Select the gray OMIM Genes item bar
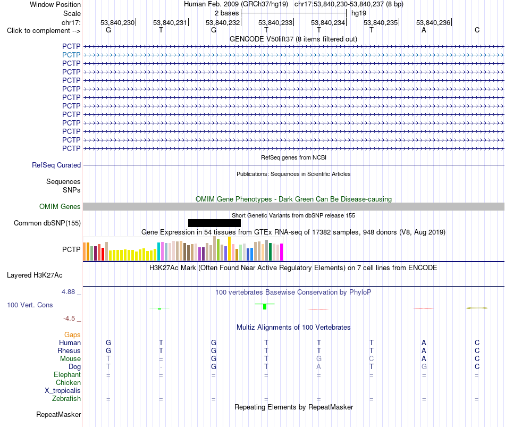The height and width of the screenshot is (427, 505). tap(293, 207)
